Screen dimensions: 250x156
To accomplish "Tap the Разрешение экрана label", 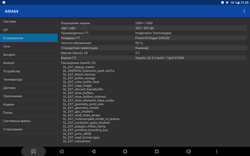I will point(75,23).
